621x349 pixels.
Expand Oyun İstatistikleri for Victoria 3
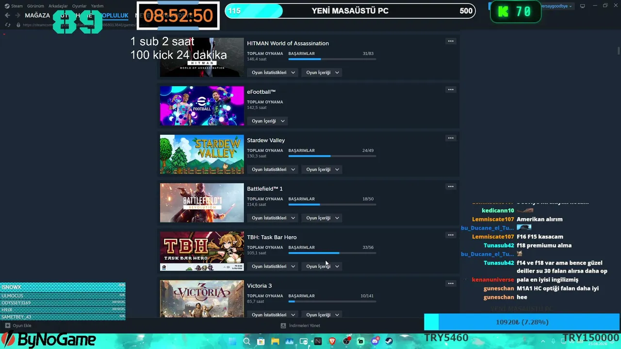point(273,315)
